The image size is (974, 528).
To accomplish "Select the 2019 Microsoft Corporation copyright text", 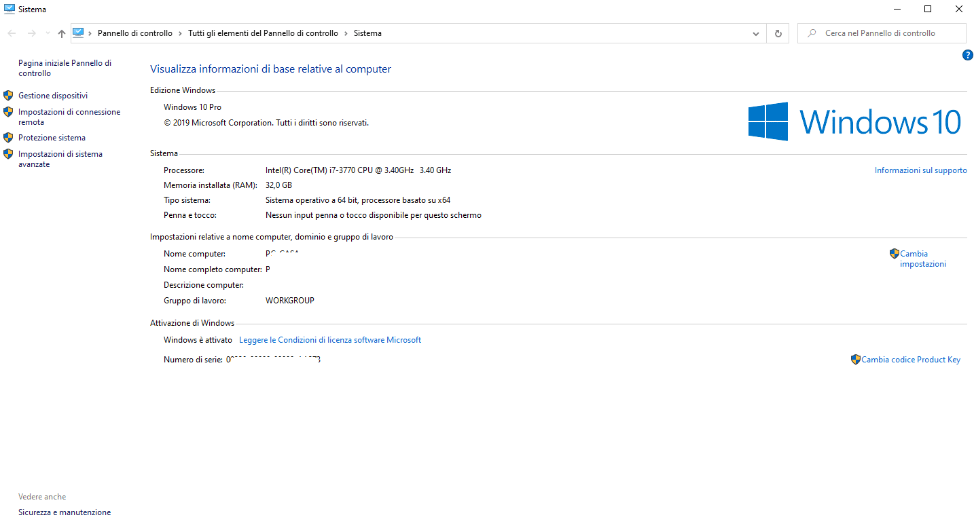I will (x=266, y=123).
